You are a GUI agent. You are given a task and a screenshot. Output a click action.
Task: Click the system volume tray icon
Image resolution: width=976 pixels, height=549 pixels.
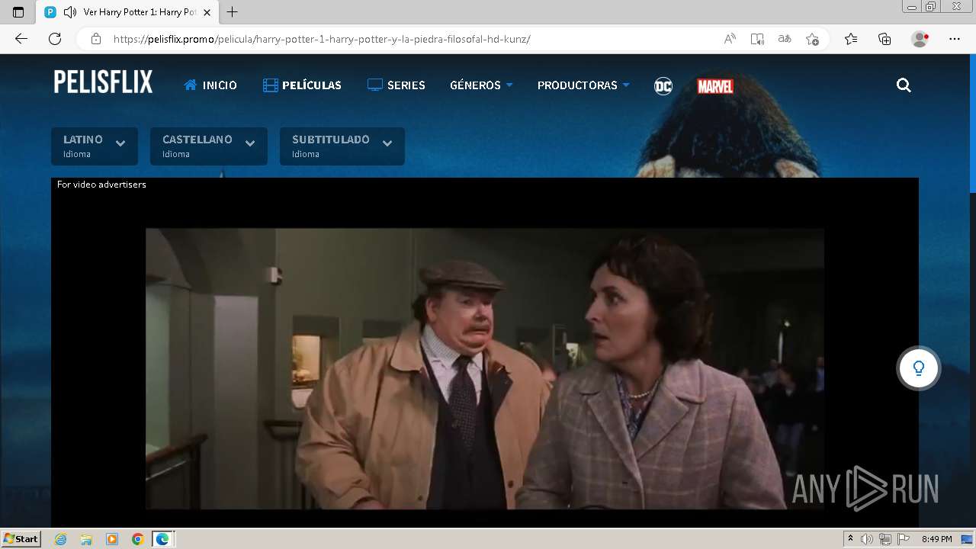[x=867, y=539]
